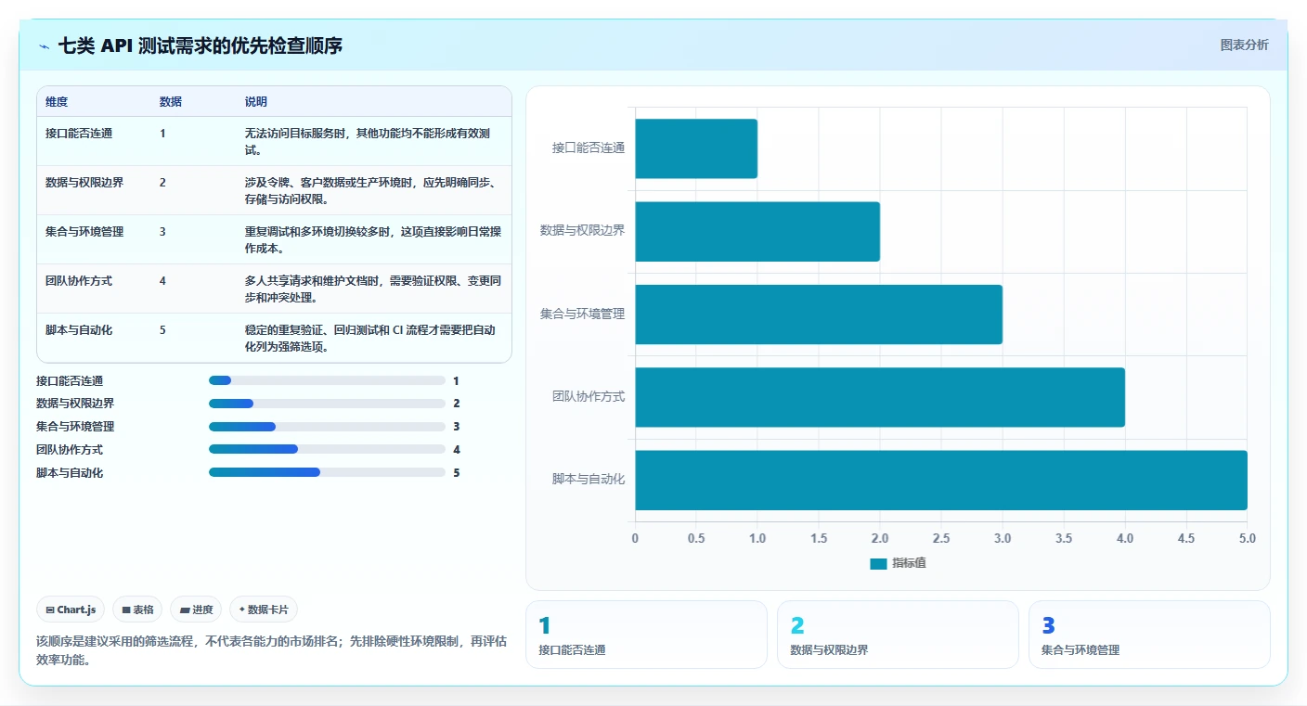
Task: Click the 图表分析 label in the header
Action: click(x=1244, y=45)
